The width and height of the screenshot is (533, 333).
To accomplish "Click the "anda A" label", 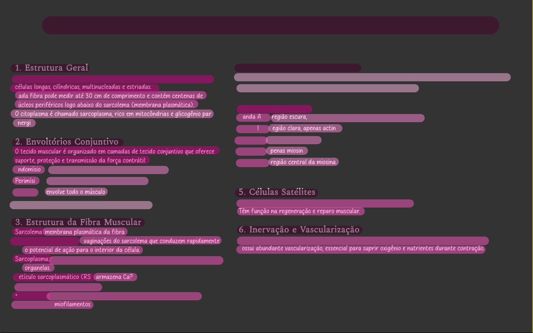I will point(252,117).
